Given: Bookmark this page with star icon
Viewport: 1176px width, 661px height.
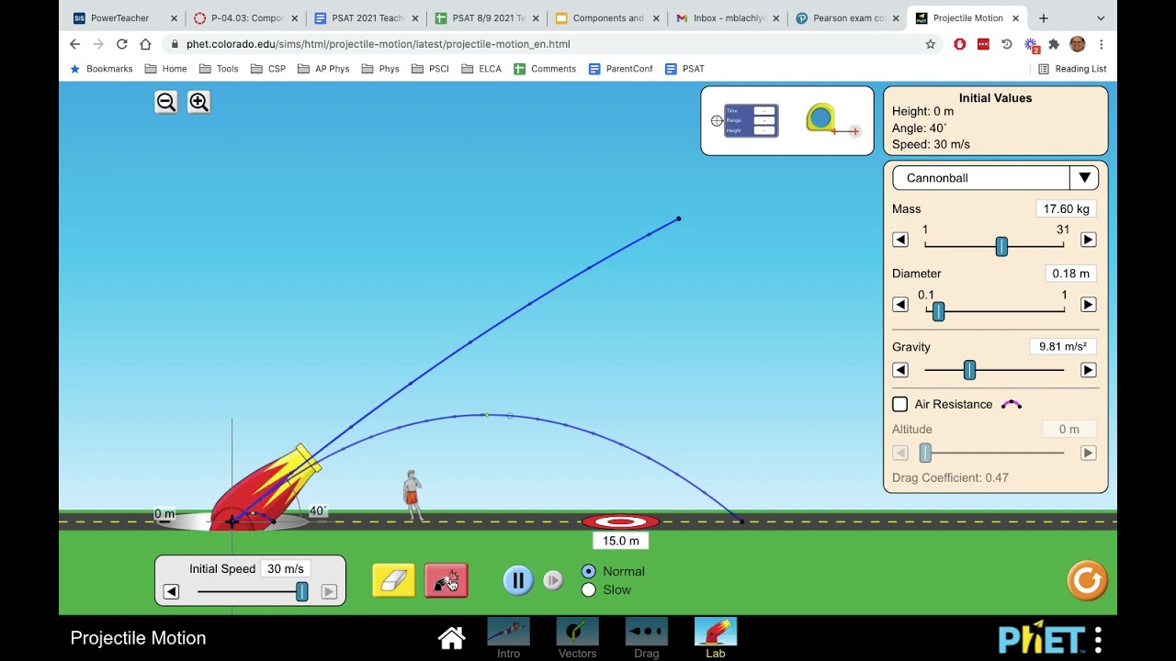Looking at the screenshot, I should [931, 44].
